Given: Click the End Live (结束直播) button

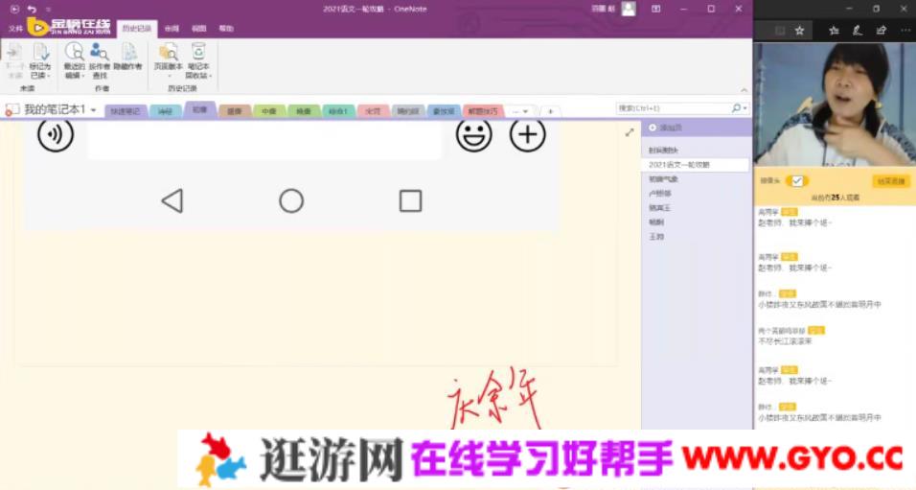Looking at the screenshot, I should [891, 181].
